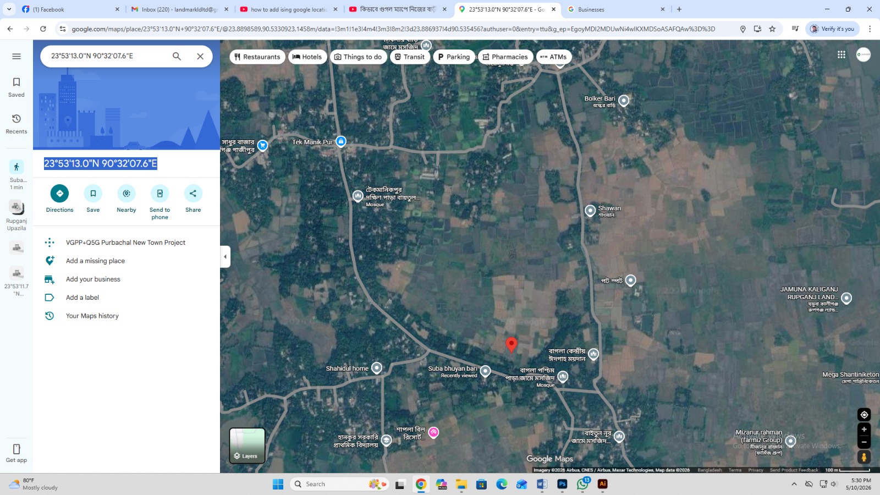
Task: Filter map by Transit
Action: [x=410, y=57]
